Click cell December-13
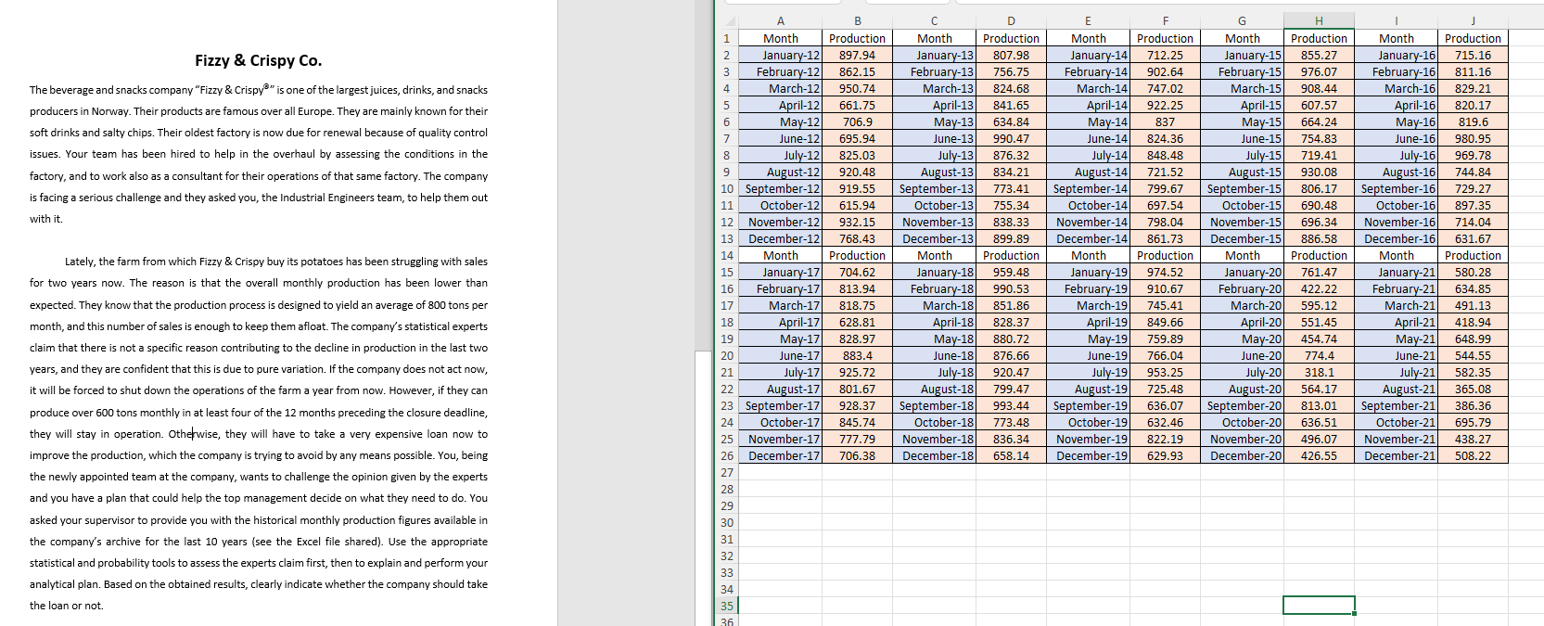Image resolution: width=1544 pixels, height=626 pixels. pos(934,238)
